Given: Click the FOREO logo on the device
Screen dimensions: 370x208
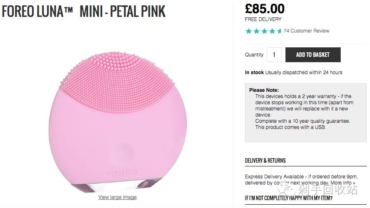Looking at the screenshot, I should 121,174.
